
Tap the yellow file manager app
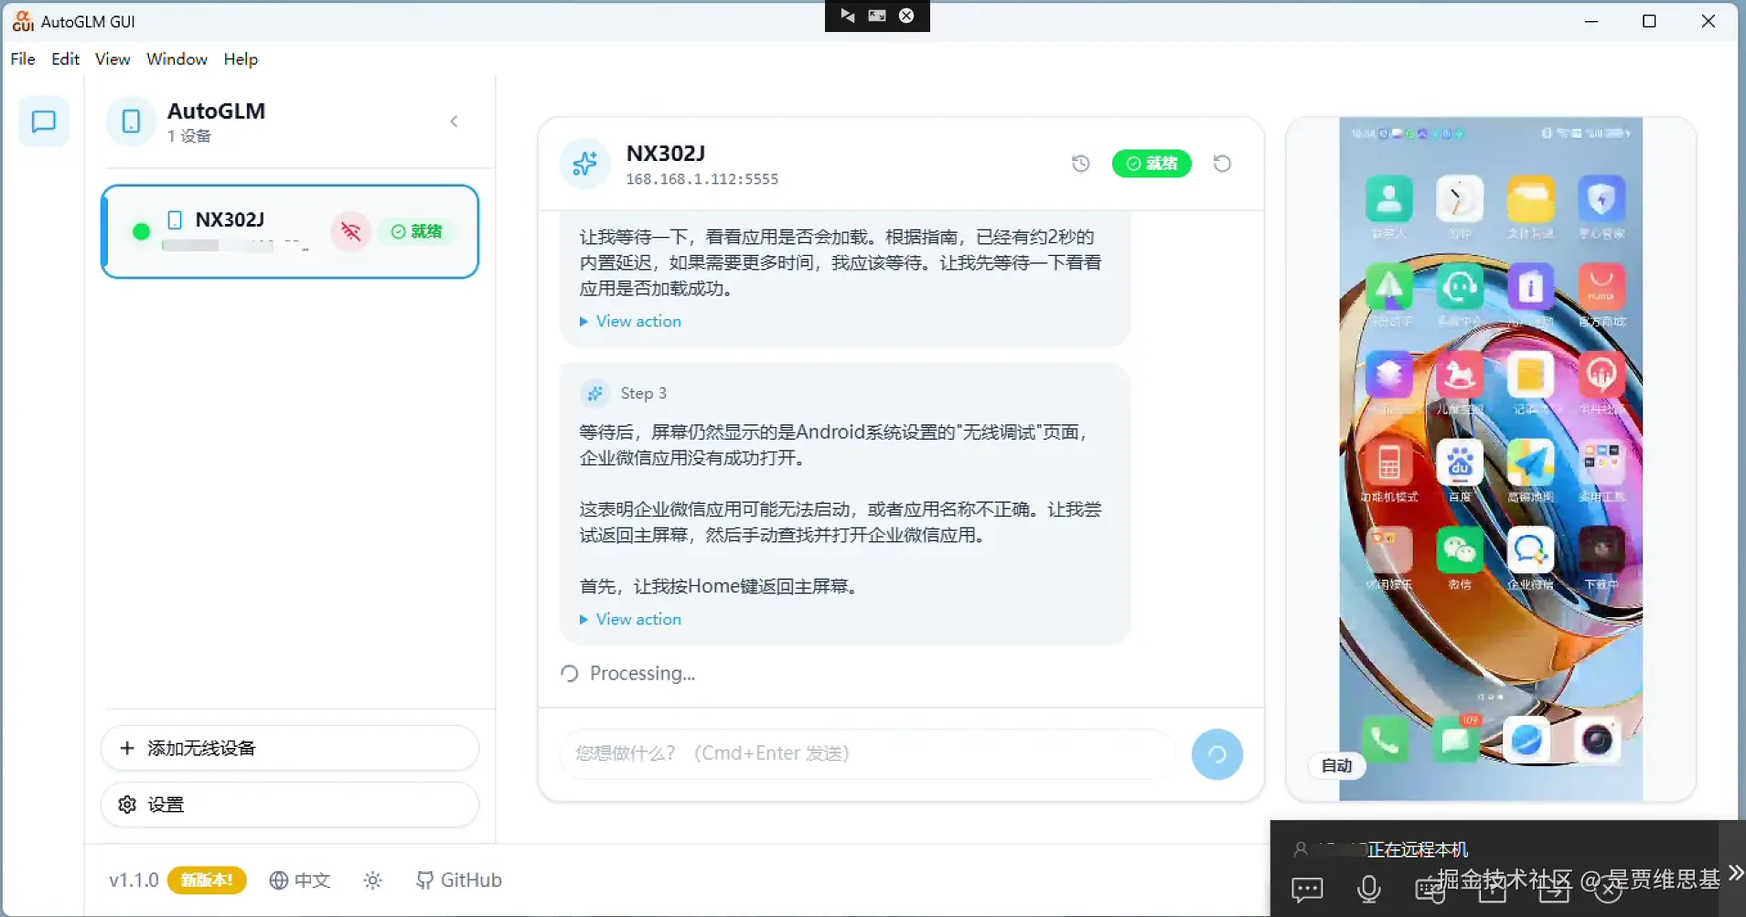(1530, 199)
